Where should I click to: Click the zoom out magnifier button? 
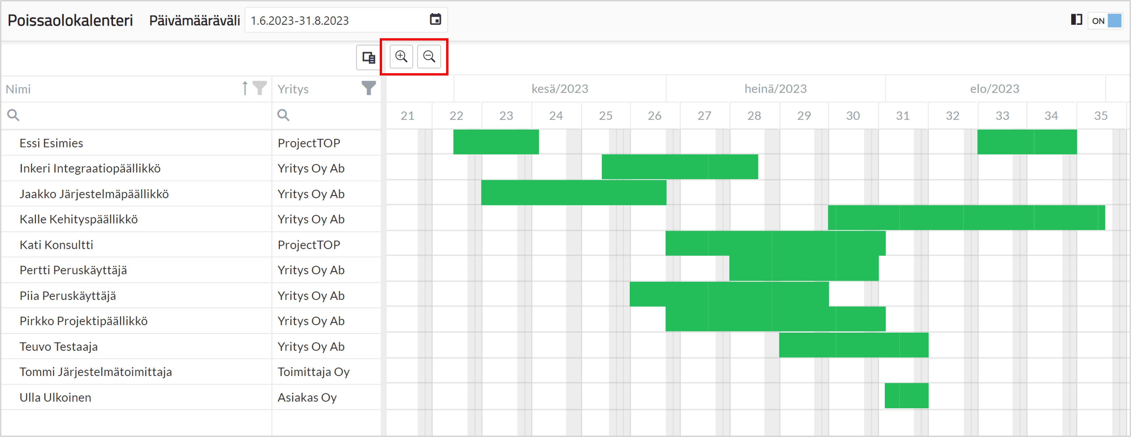(429, 57)
